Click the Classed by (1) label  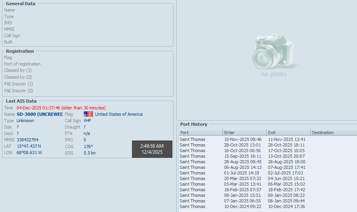pyautogui.click(x=18, y=70)
